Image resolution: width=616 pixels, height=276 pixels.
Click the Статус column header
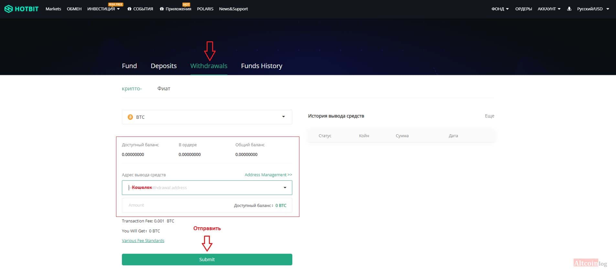[x=325, y=136]
